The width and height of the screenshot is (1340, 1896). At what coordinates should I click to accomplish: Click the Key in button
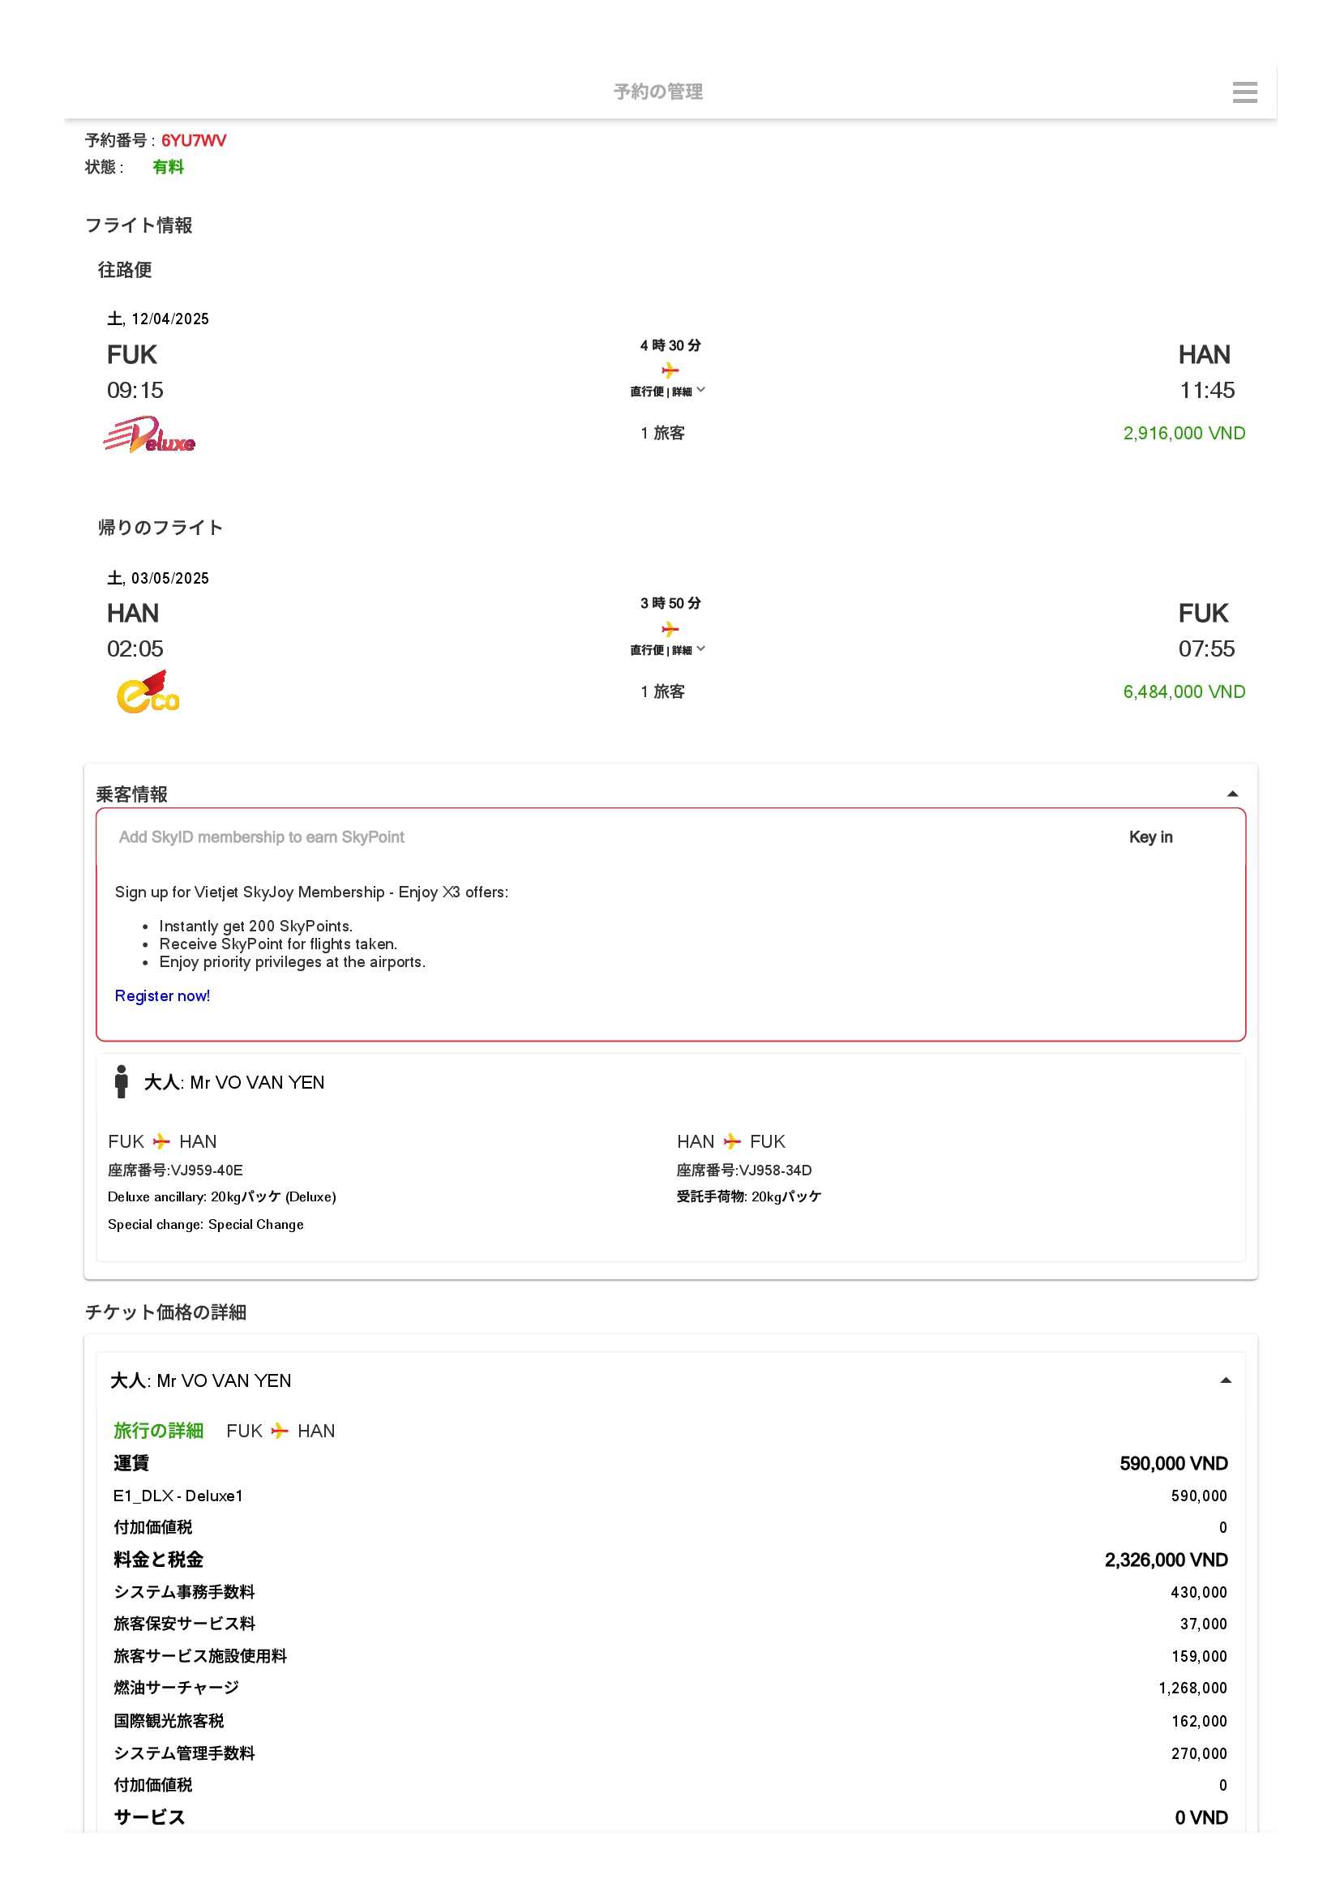click(1150, 837)
